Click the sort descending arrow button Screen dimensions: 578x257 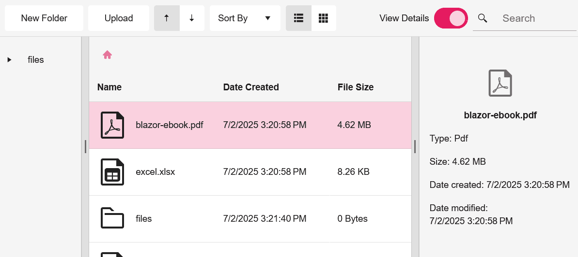[192, 18]
